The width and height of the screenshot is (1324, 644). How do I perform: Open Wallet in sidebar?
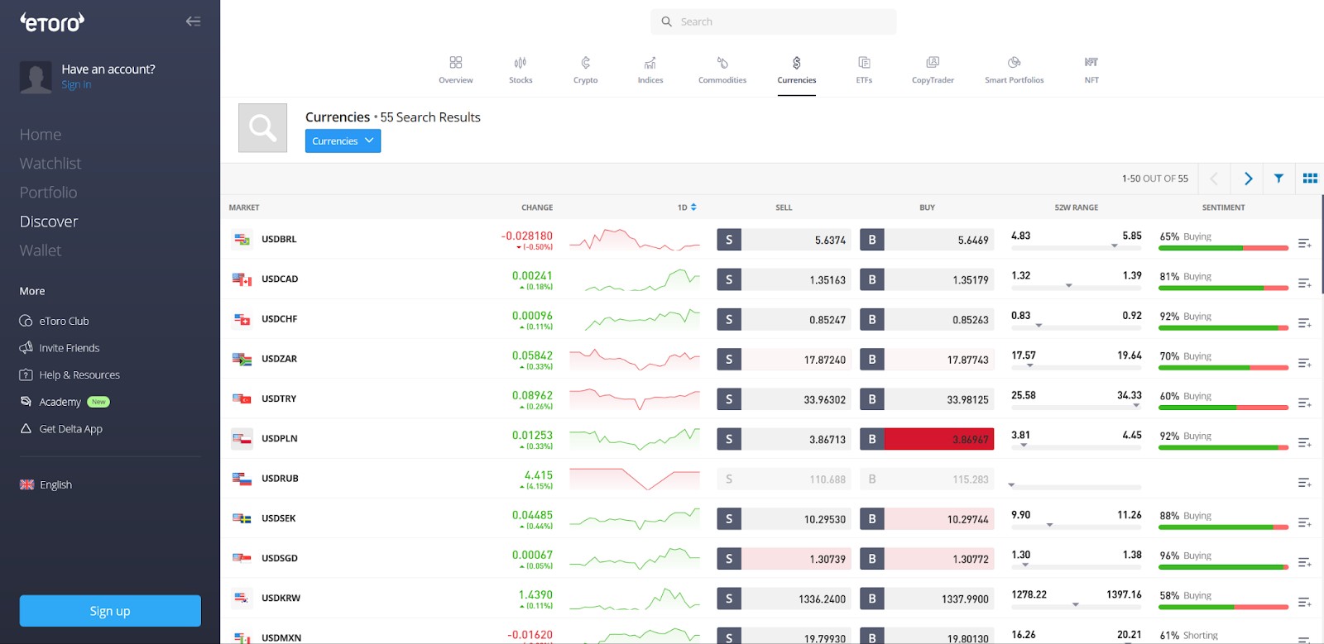41,250
